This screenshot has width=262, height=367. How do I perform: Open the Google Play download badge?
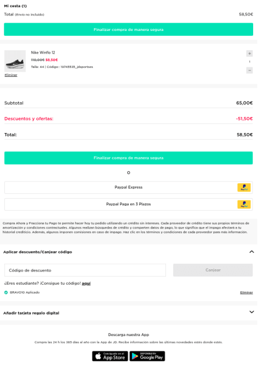(147, 356)
